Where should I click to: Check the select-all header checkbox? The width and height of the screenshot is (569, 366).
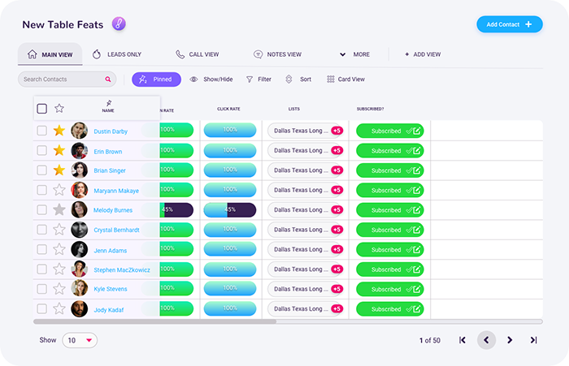coord(41,109)
